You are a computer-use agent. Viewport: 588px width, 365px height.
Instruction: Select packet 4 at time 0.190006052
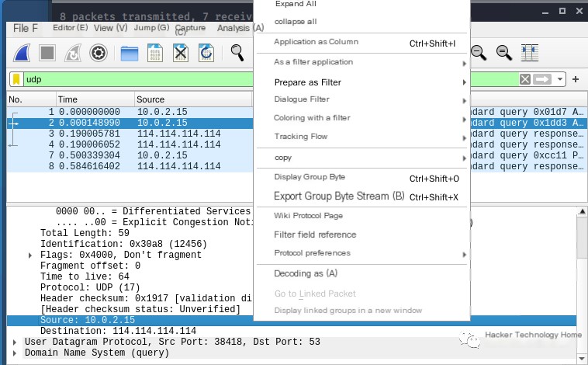pos(130,144)
